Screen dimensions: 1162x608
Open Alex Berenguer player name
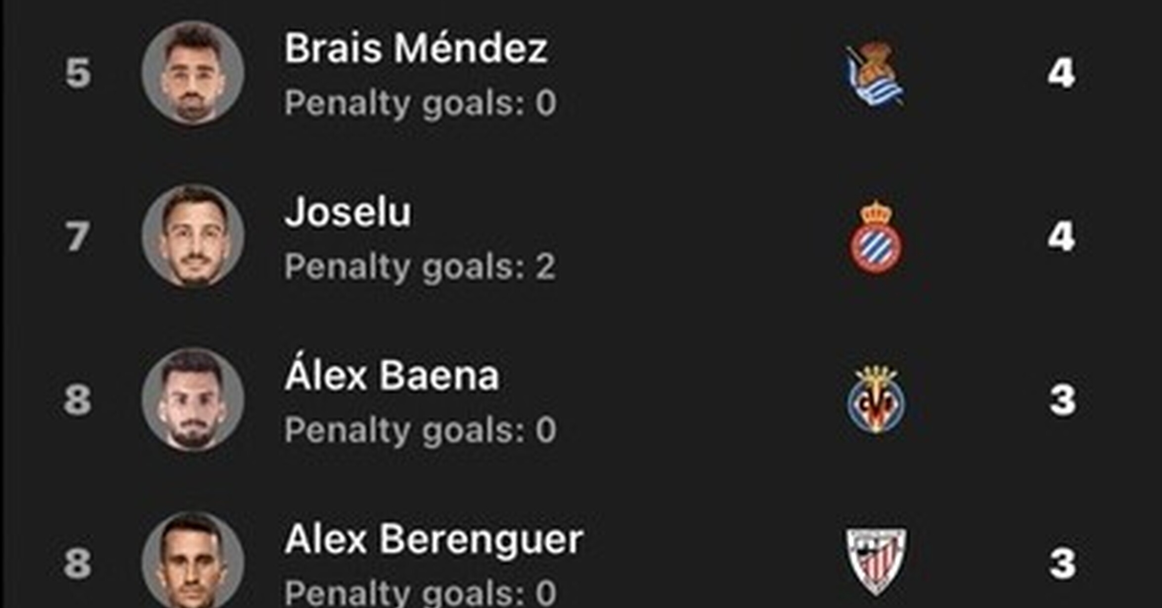click(x=434, y=539)
